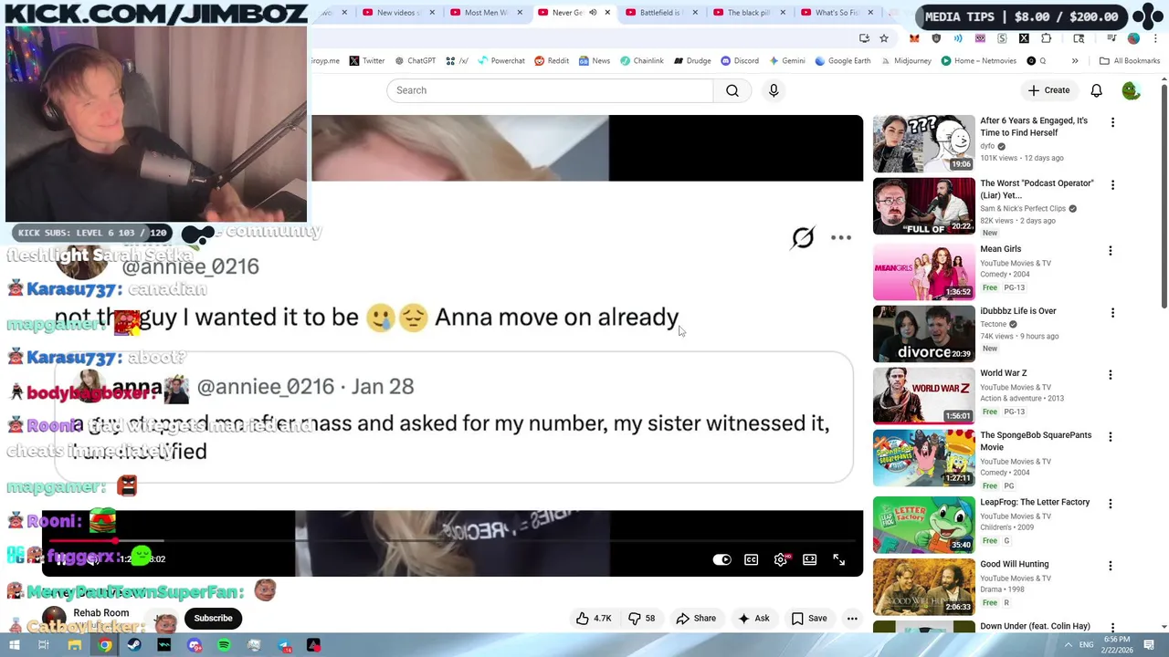This screenshot has height=657, width=1169.
Task: Open YouTube notifications bell
Action: 1096,90
